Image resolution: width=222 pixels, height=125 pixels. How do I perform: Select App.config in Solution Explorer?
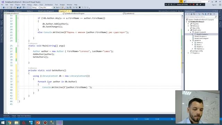[x=196, y=28]
